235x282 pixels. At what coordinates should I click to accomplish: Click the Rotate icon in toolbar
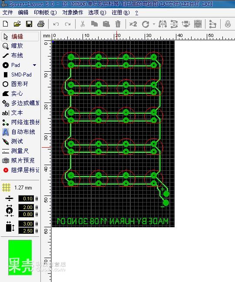pos(145,24)
